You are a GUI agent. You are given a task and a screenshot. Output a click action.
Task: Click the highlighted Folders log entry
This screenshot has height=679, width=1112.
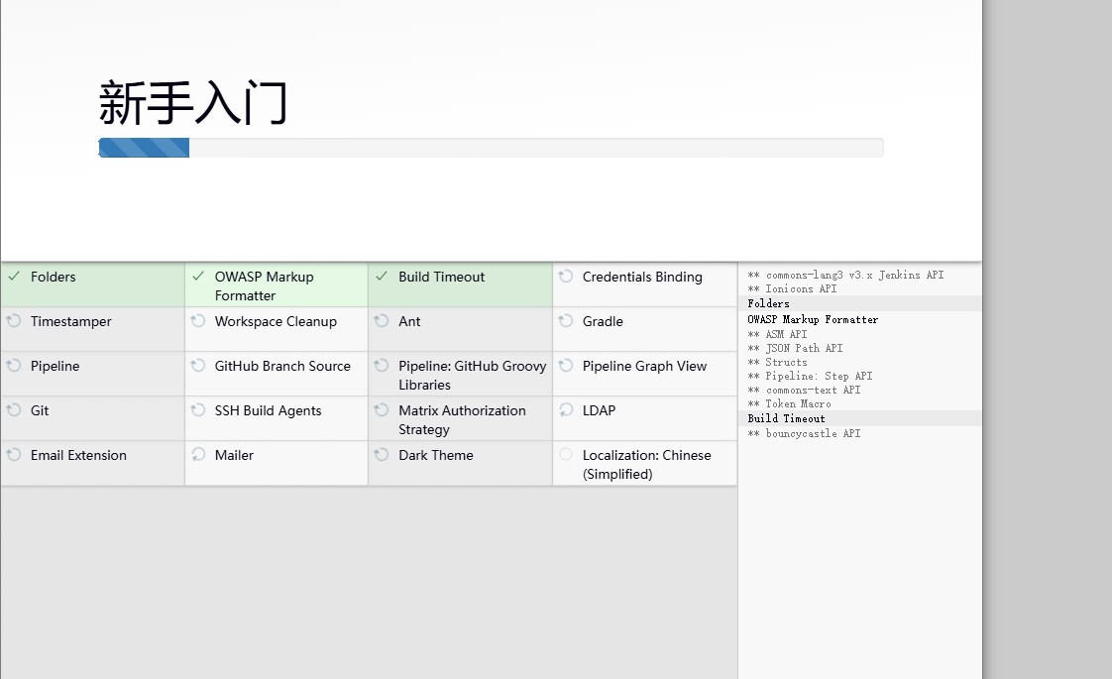[x=860, y=303]
